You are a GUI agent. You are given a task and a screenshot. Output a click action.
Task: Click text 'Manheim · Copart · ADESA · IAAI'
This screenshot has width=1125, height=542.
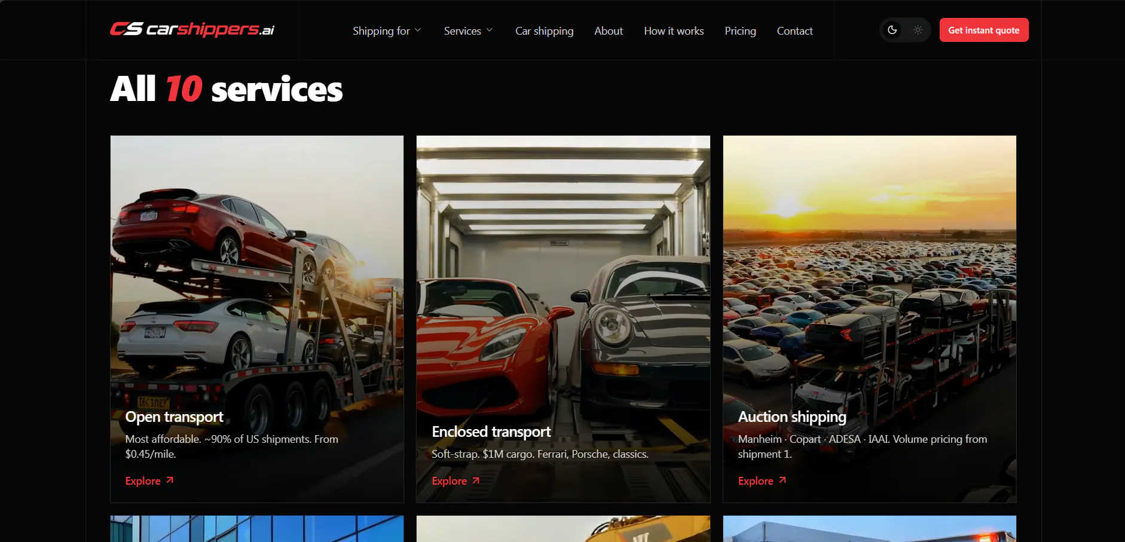tap(814, 439)
